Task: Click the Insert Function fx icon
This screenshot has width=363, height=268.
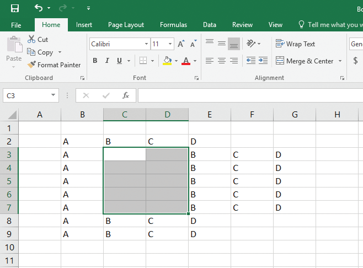Action: point(126,95)
